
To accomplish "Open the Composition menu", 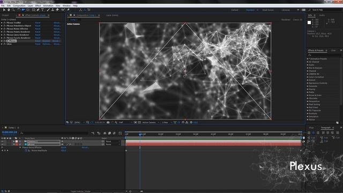I will [x=19, y=6].
